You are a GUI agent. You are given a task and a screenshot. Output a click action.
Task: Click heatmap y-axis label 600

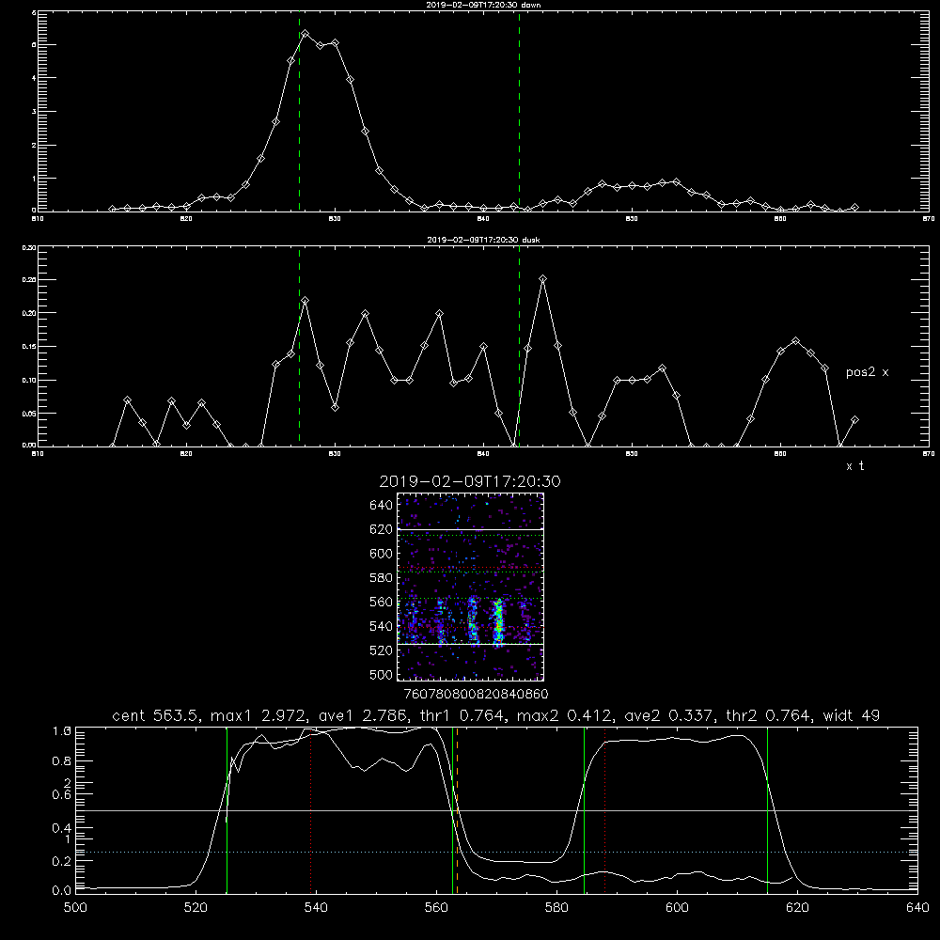(x=382, y=554)
